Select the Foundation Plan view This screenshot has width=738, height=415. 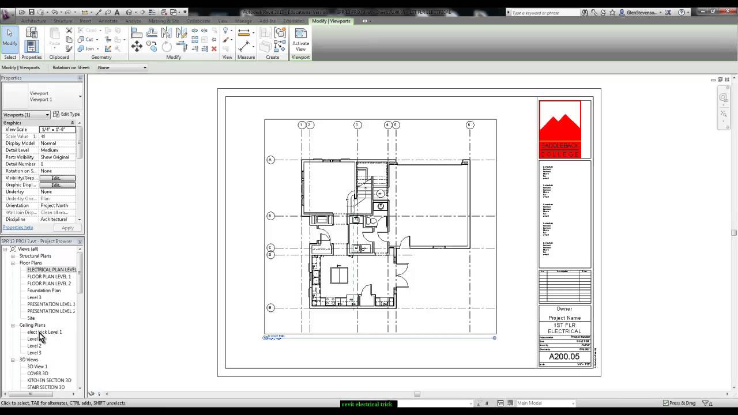(x=44, y=290)
